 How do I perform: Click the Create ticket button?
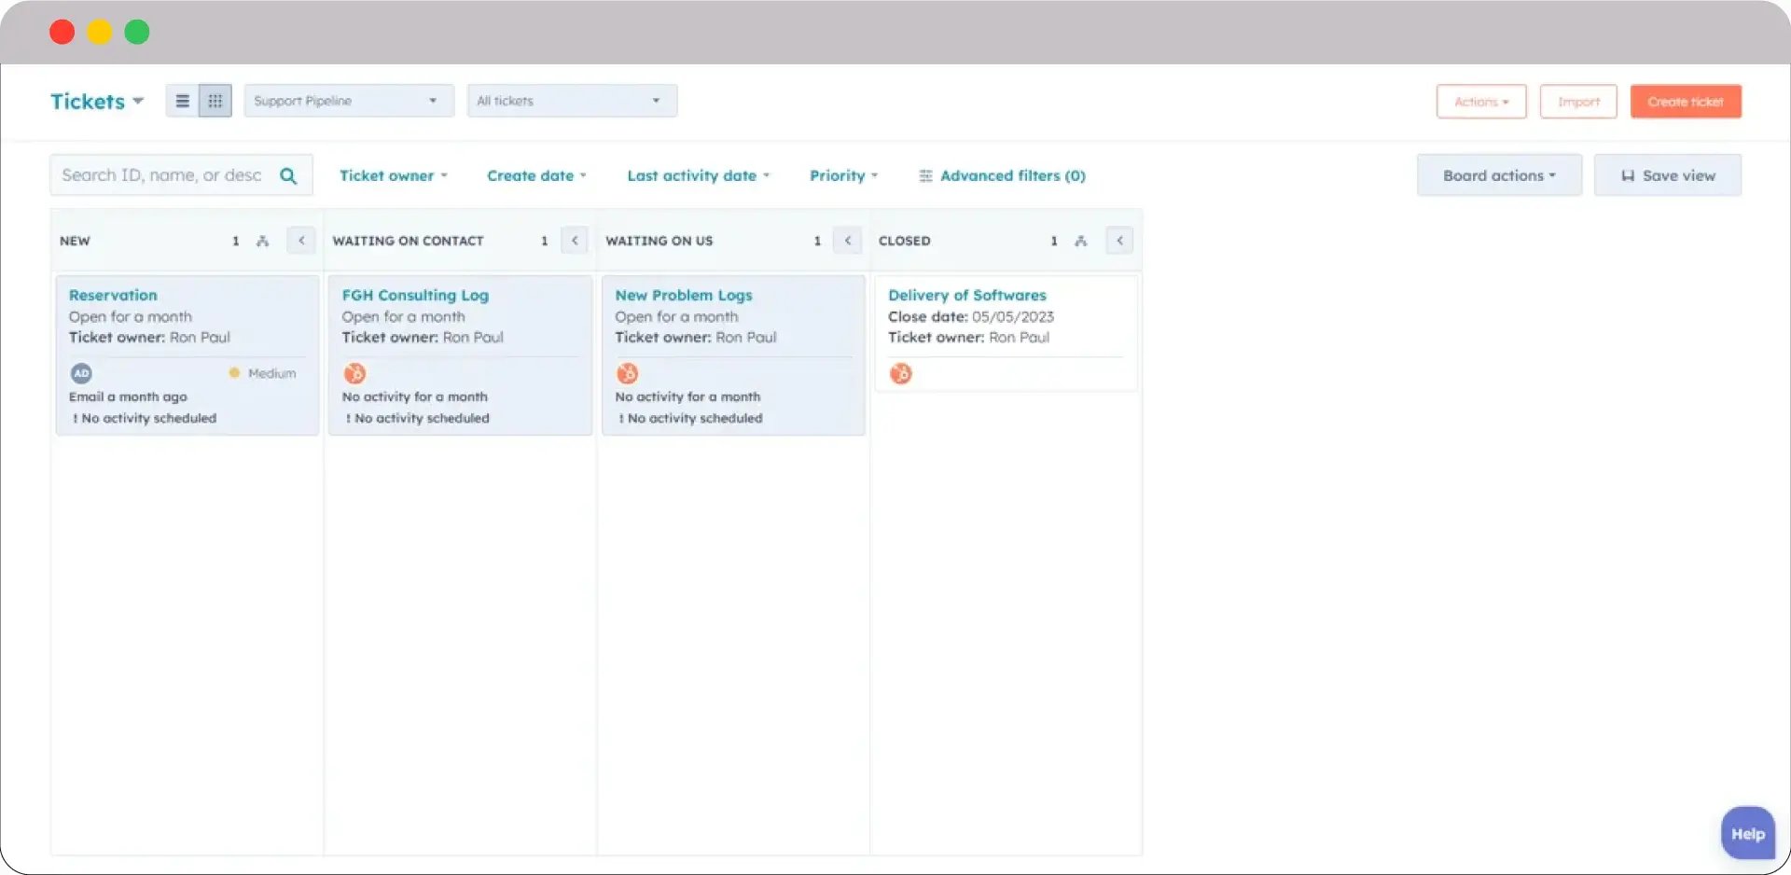[1685, 101]
